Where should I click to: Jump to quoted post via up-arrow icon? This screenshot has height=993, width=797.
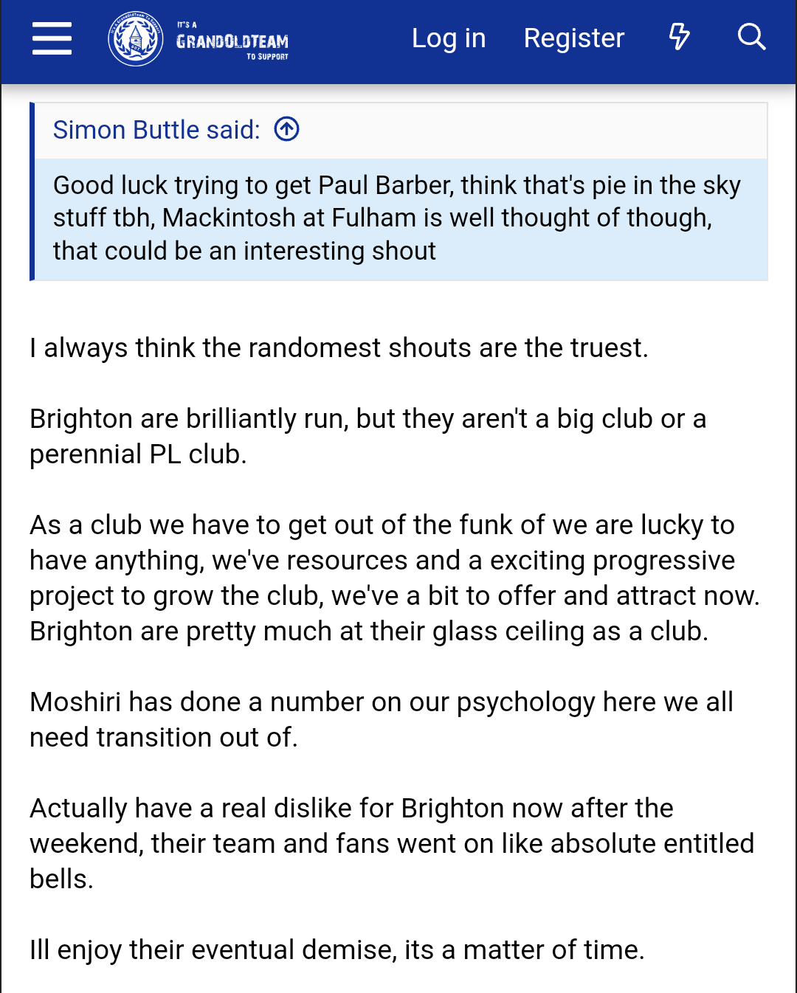click(286, 129)
